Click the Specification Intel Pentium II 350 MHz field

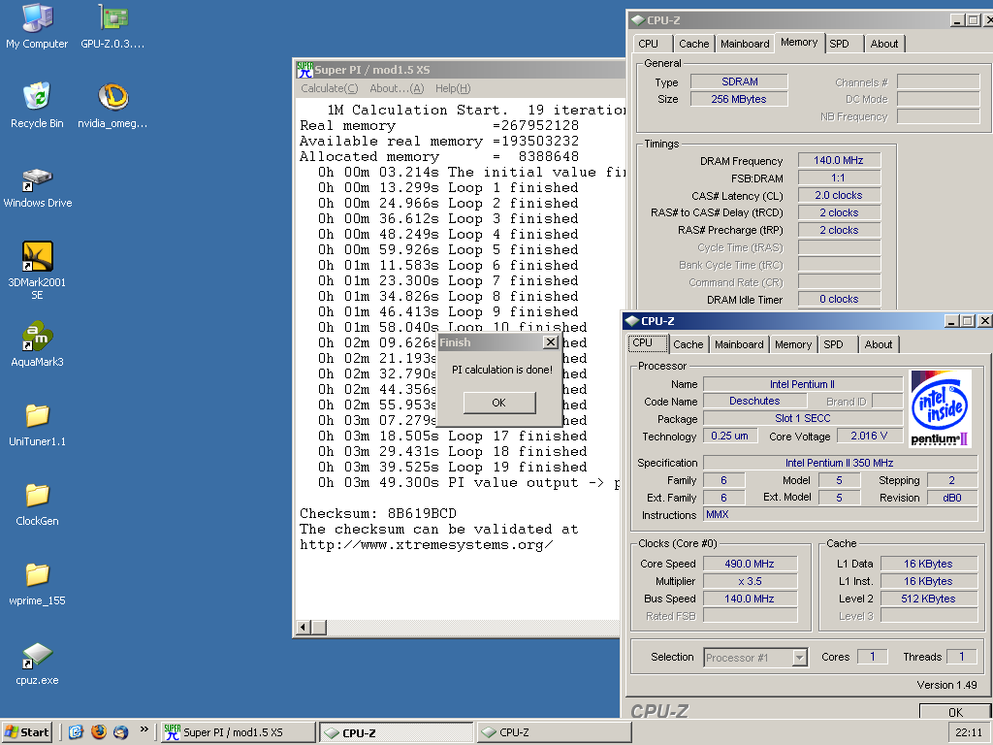(840, 463)
